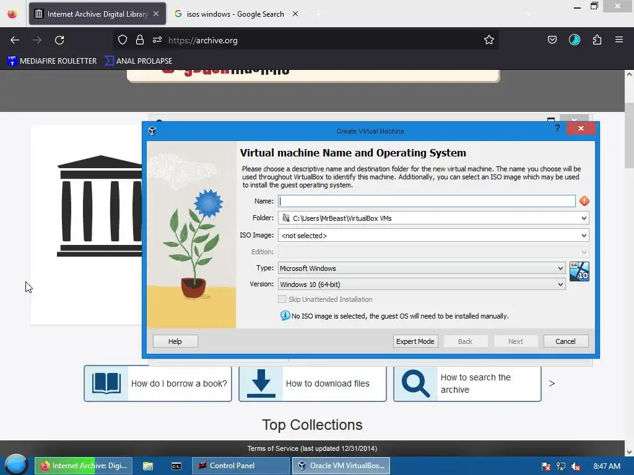
Task: Click the Windows 10 64-bit OS type icon
Action: click(580, 271)
